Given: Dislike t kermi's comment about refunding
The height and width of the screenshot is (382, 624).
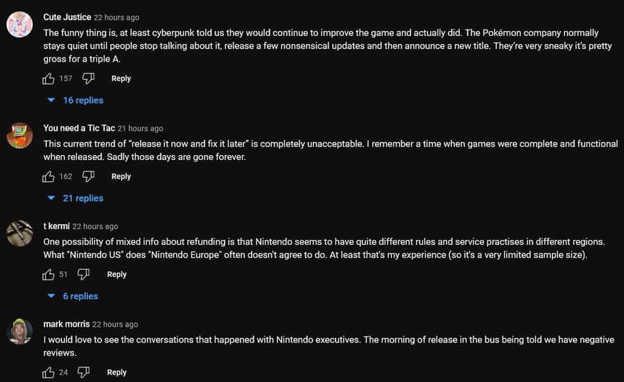Looking at the screenshot, I should 84,275.
